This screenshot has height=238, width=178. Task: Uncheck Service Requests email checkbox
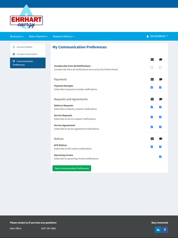click(x=152, y=117)
